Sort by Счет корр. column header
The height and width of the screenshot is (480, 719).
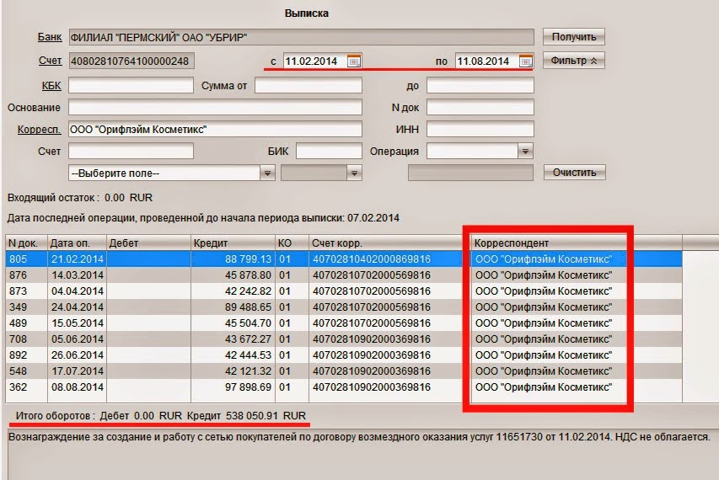389,243
